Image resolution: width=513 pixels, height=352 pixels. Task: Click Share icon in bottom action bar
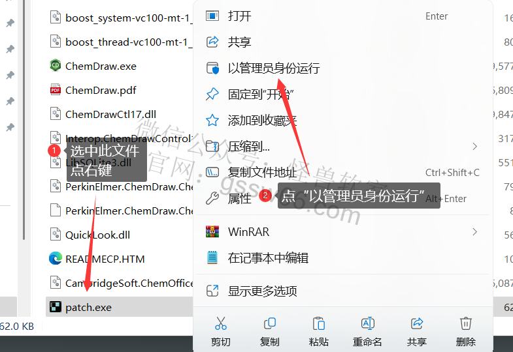click(417, 323)
